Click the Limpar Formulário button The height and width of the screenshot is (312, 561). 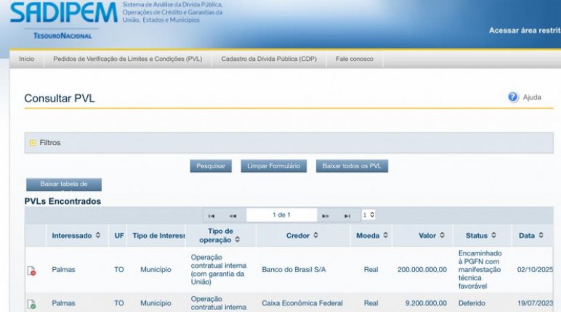click(273, 166)
